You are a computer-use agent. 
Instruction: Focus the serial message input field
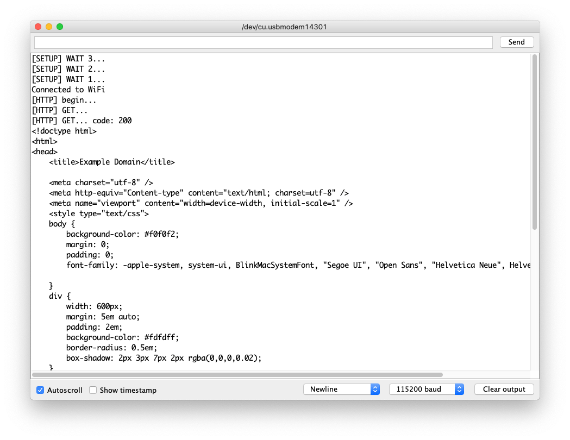point(263,42)
